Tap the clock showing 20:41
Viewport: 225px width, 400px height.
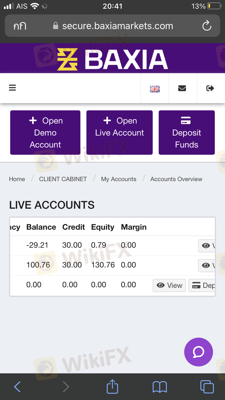point(112,6)
